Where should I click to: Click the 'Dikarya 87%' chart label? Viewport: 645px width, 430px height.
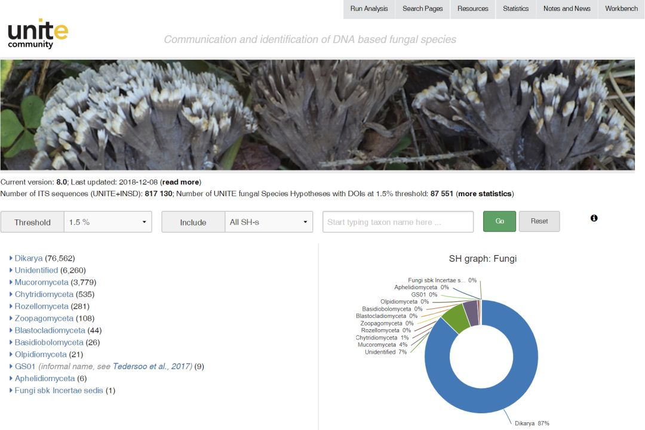click(x=532, y=423)
